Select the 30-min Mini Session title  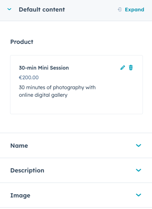(x=44, y=68)
